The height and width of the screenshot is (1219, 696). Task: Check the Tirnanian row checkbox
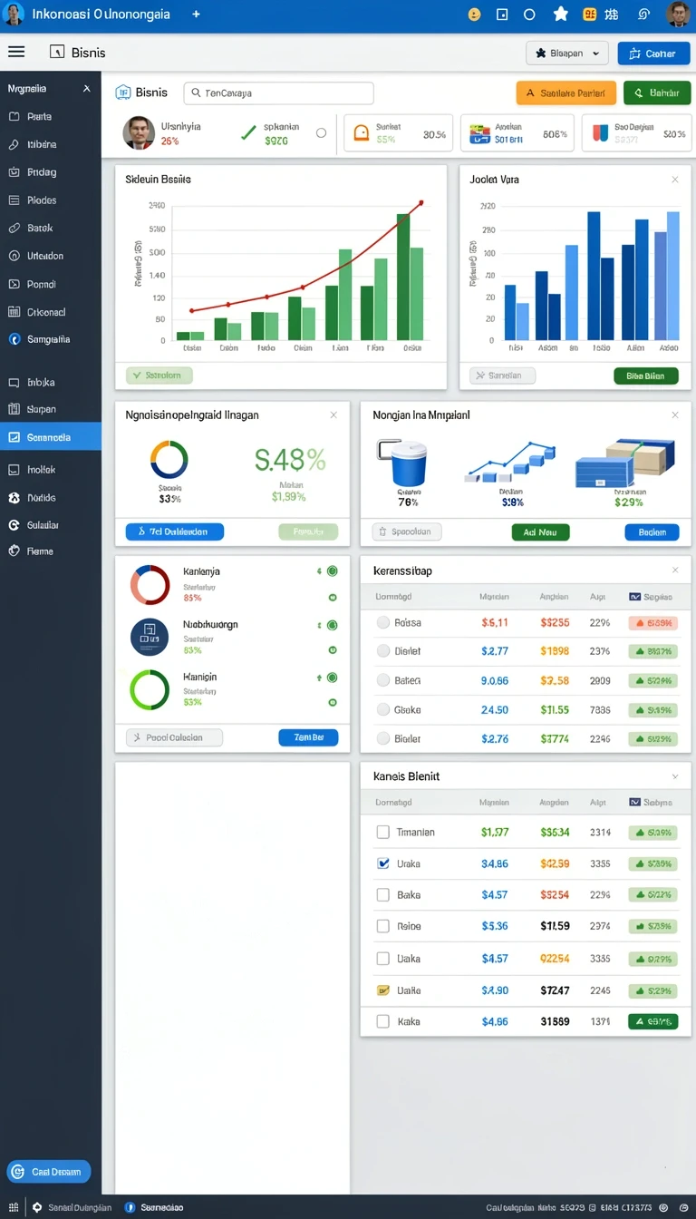click(382, 832)
